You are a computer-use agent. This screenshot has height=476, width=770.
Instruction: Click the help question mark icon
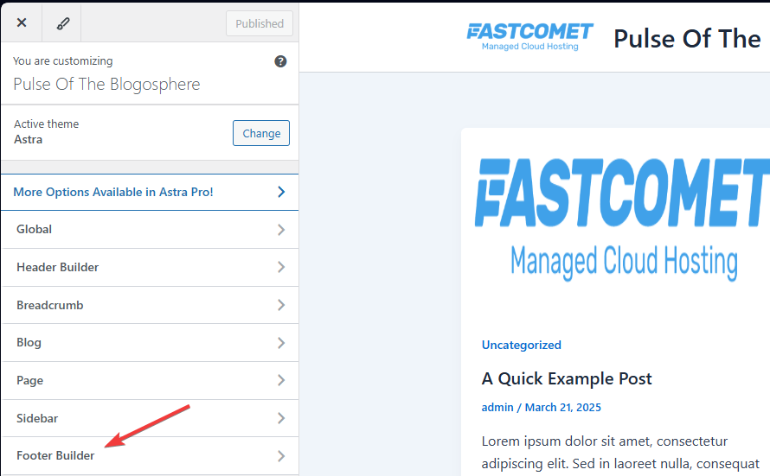pos(280,61)
